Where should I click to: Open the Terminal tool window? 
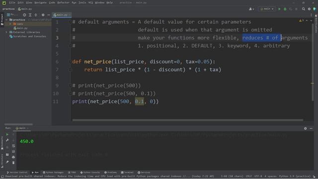click(x=127, y=173)
